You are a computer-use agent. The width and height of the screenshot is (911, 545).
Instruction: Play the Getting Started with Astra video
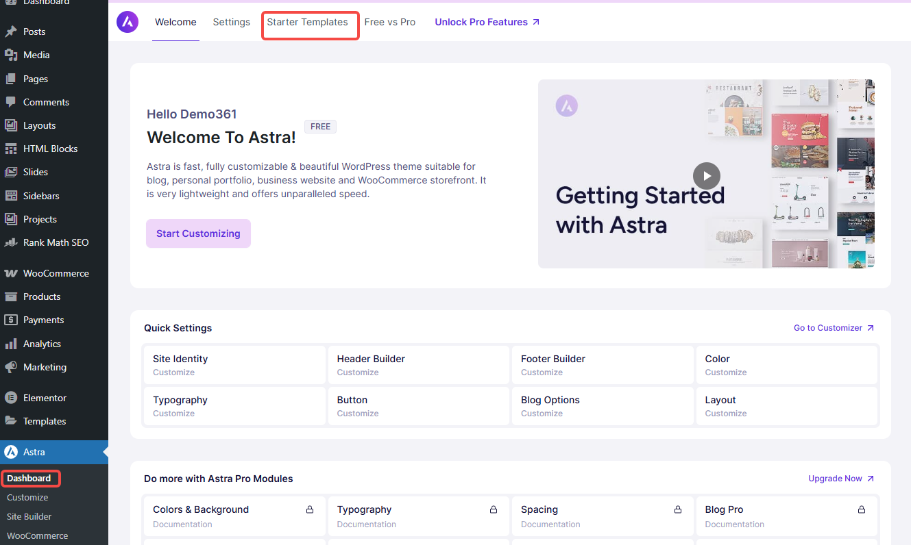(706, 176)
